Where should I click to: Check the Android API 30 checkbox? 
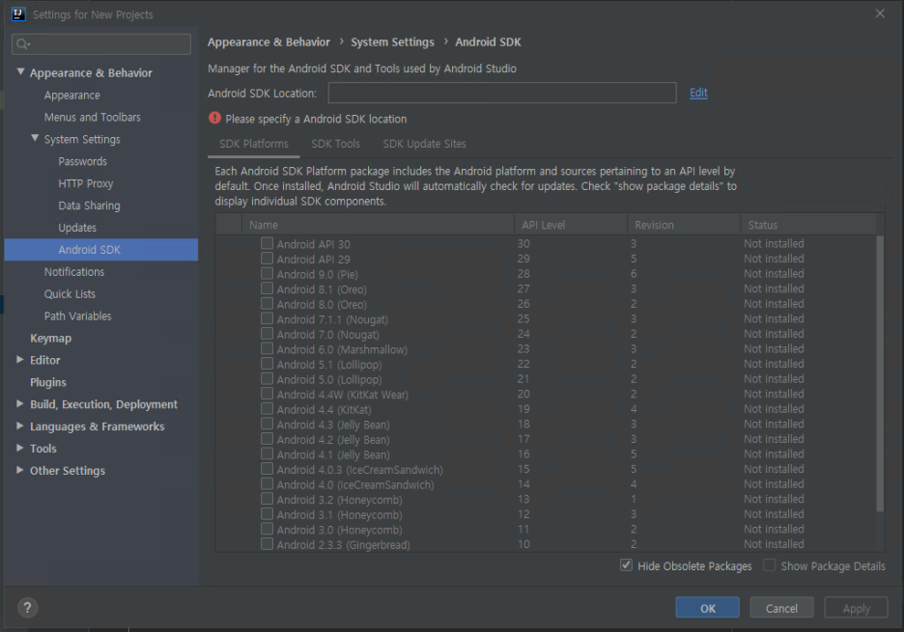[267, 243]
